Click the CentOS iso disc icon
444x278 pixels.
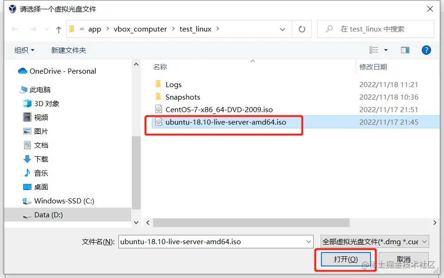click(x=159, y=109)
